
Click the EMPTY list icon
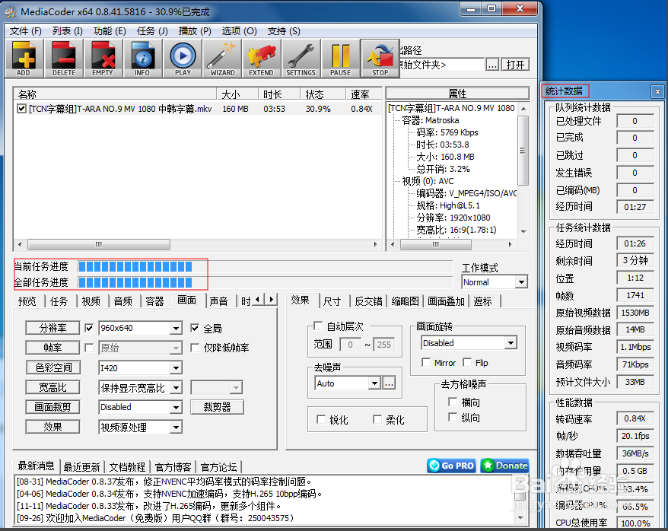pos(103,58)
